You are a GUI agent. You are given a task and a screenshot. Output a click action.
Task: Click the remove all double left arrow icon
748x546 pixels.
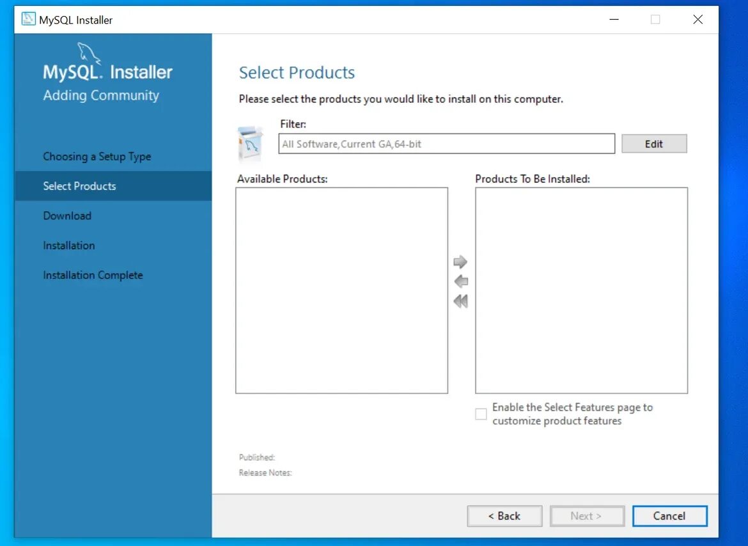pos(460,301)
